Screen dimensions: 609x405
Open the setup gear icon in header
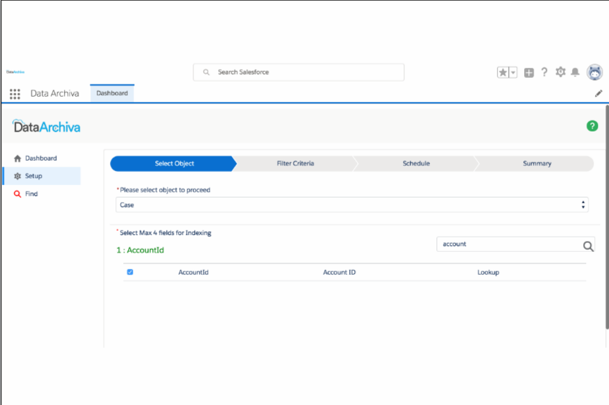coord(560,72)
